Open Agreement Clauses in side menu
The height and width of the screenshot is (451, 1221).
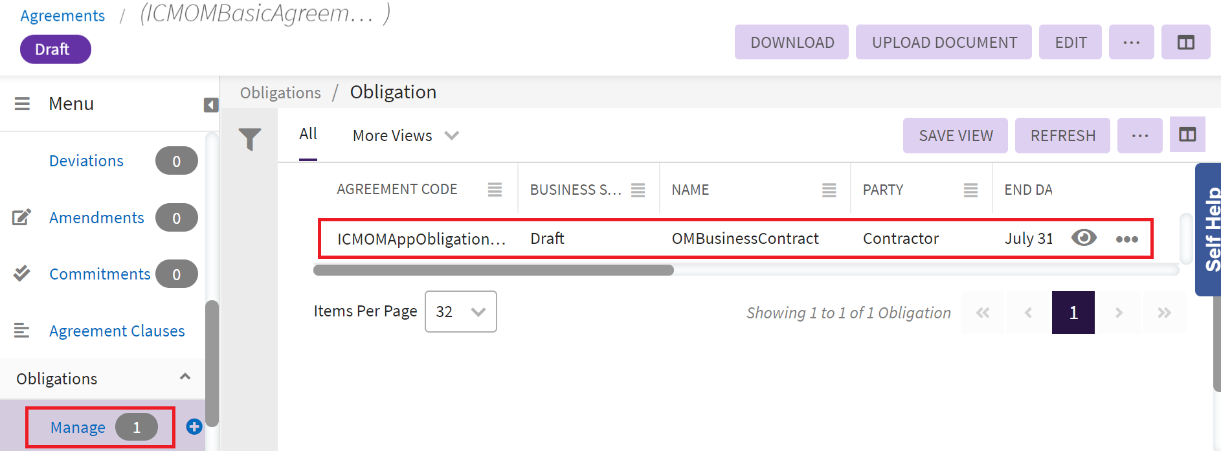click(x=117, y=331)
